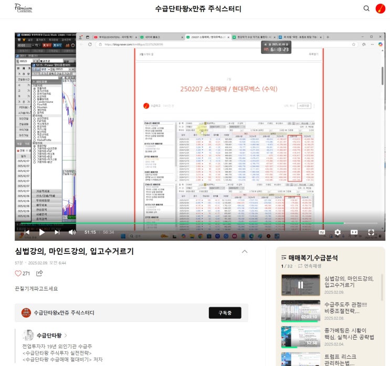
Task: Share the video via the share icon
Action: (x=39, y=273)
